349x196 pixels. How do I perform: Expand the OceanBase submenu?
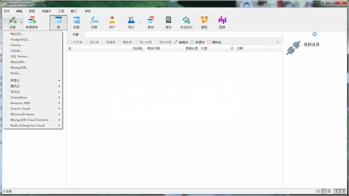click(x=33, y=97)
